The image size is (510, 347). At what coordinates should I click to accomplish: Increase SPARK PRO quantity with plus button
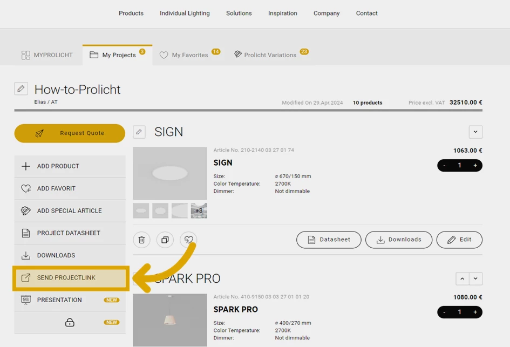click(x=475, y=312)
